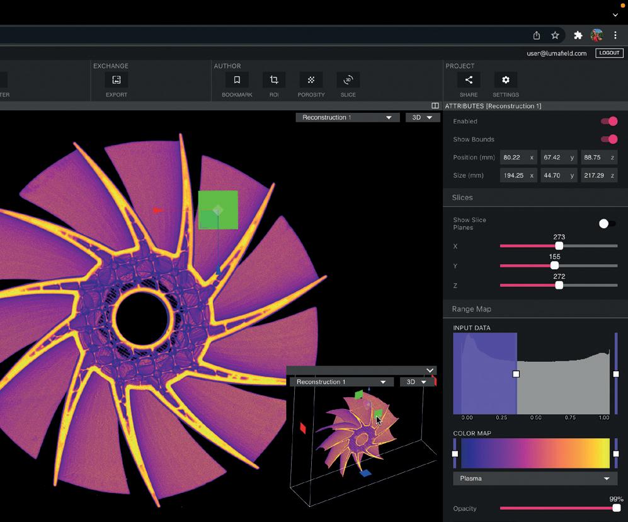Viewport: 628px width, 522px height.
Task: Edit the Position Z value field
Action: (599, 158)
